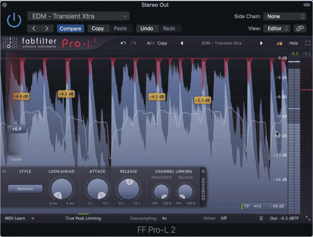This screenshot has height=237, width=313.
Task: Click the -5.1 gain reduction readout
Action: [306, 54]
